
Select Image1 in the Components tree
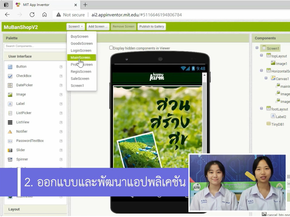(281, 64)
